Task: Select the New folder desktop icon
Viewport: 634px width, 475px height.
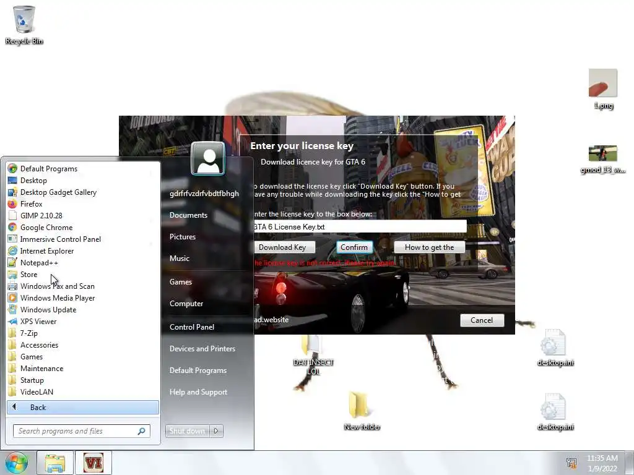Action: pyautogui.click(x=362, y=411)
